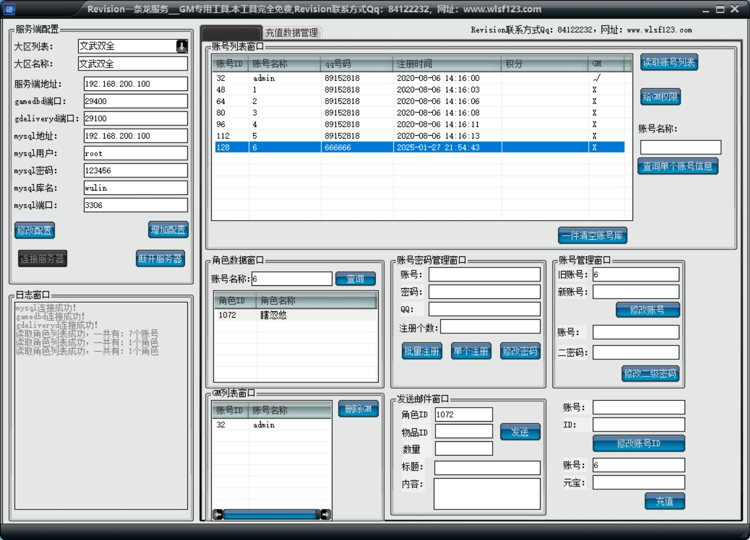Image resolution: width=750 pixels, height=540 pixels.
Task: Click the 充值 button
Action: (665, 501)
